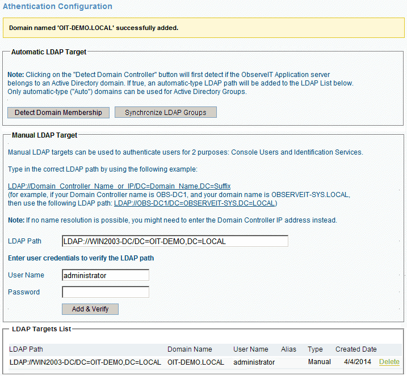Click the LDAP Path column header

point(26,349)
